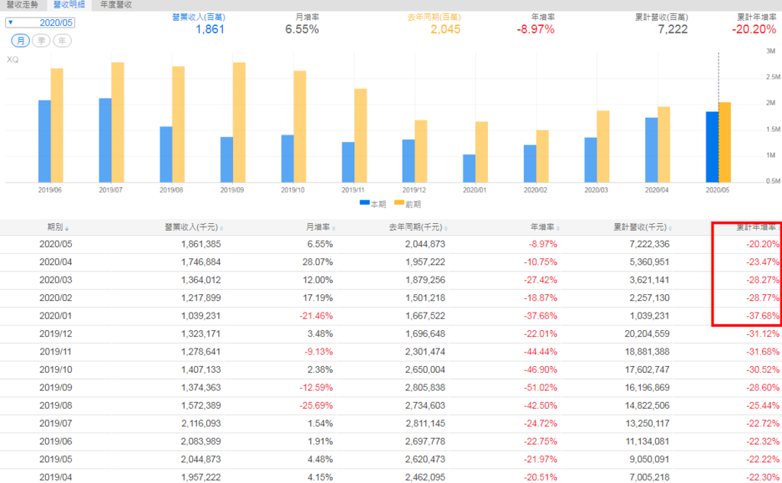Screen dimensions: 782x483
Task: Toggle the 本期 legend series
Action: [x=373, y=204]
